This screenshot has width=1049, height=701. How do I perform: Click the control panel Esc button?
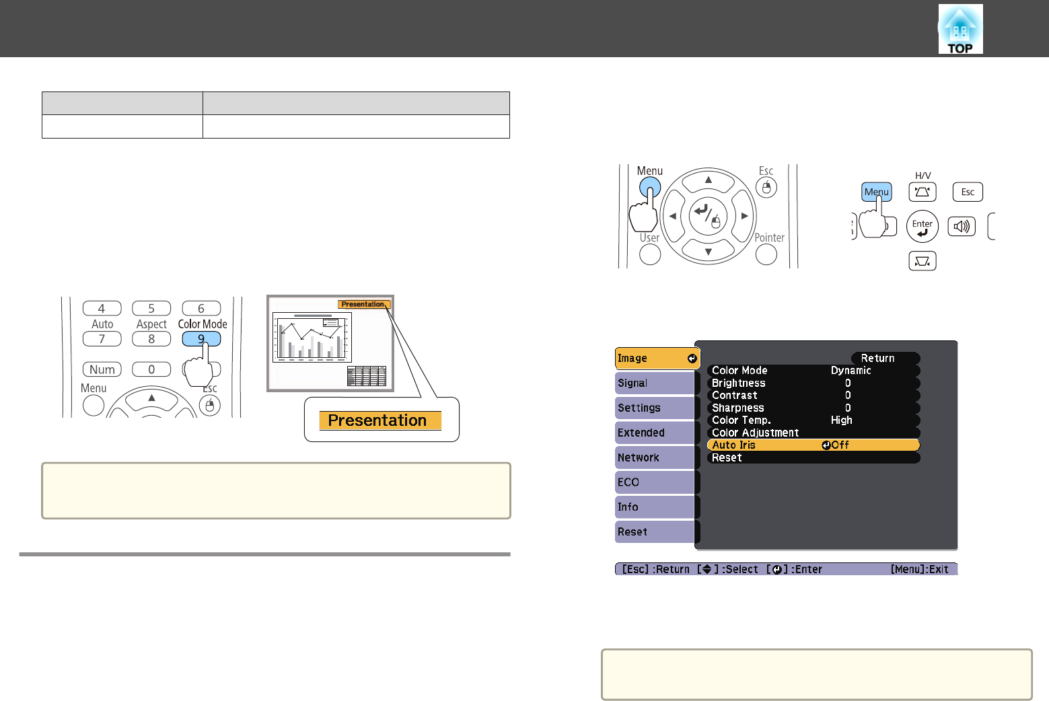[x=968, y=192]
